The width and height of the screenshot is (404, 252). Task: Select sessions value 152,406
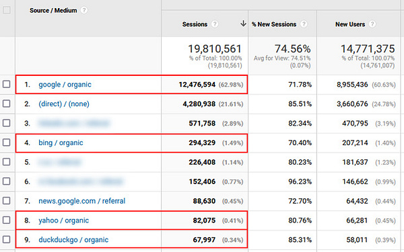coord(202,181)
